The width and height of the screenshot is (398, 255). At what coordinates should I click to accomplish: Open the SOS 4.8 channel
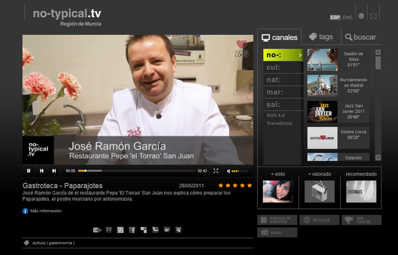(276, 115)
